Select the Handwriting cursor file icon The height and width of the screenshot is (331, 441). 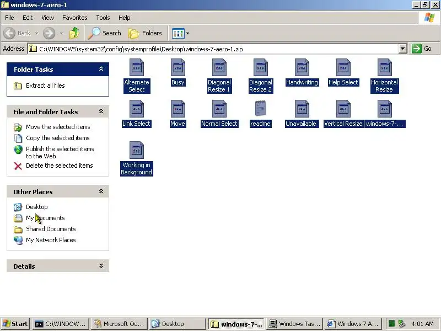(302, 67)
